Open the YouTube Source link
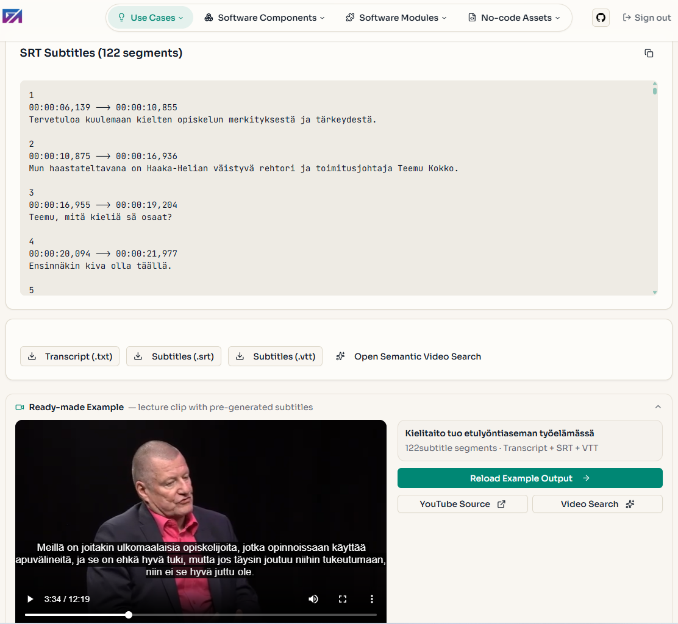This screenshot has height=624, width=678. (462, 505)
